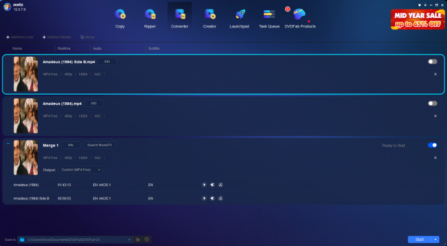Image resolution: width=447 pixels, height=246 pixels.
Task: Open the Launchpad rocket icon
Action: coord(239,14)
